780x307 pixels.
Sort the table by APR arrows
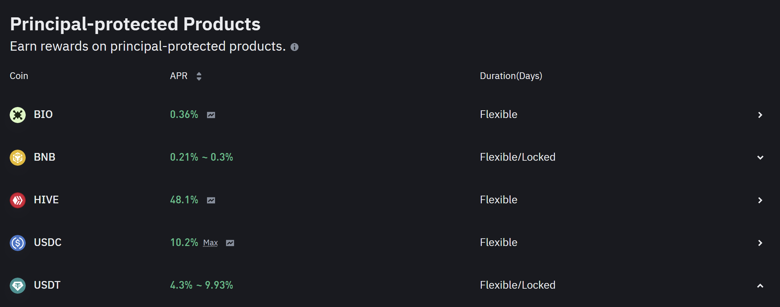(x=199, y=76)
